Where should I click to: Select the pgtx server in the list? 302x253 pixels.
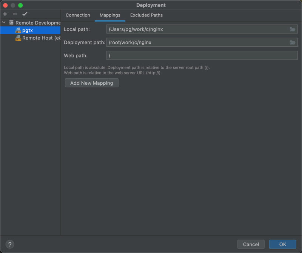pos(28,30)
